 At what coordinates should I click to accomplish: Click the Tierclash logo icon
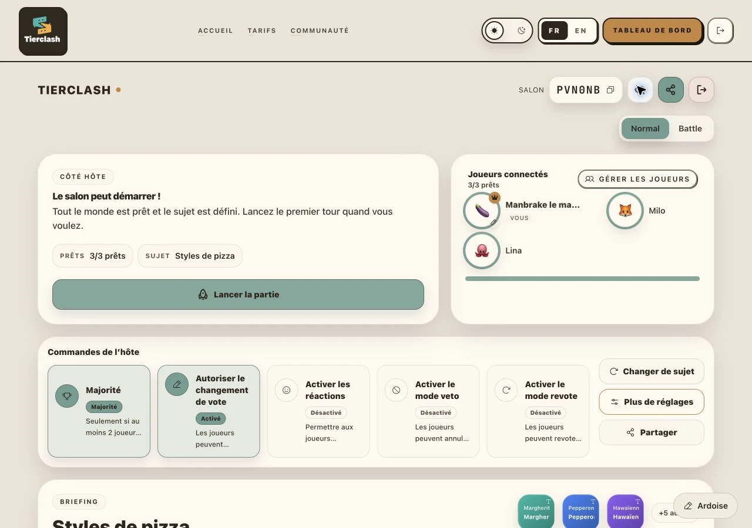tap(43, 31)
